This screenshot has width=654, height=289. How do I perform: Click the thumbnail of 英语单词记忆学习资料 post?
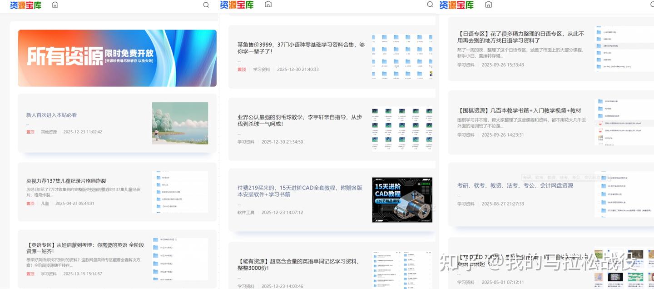[402, 270]
